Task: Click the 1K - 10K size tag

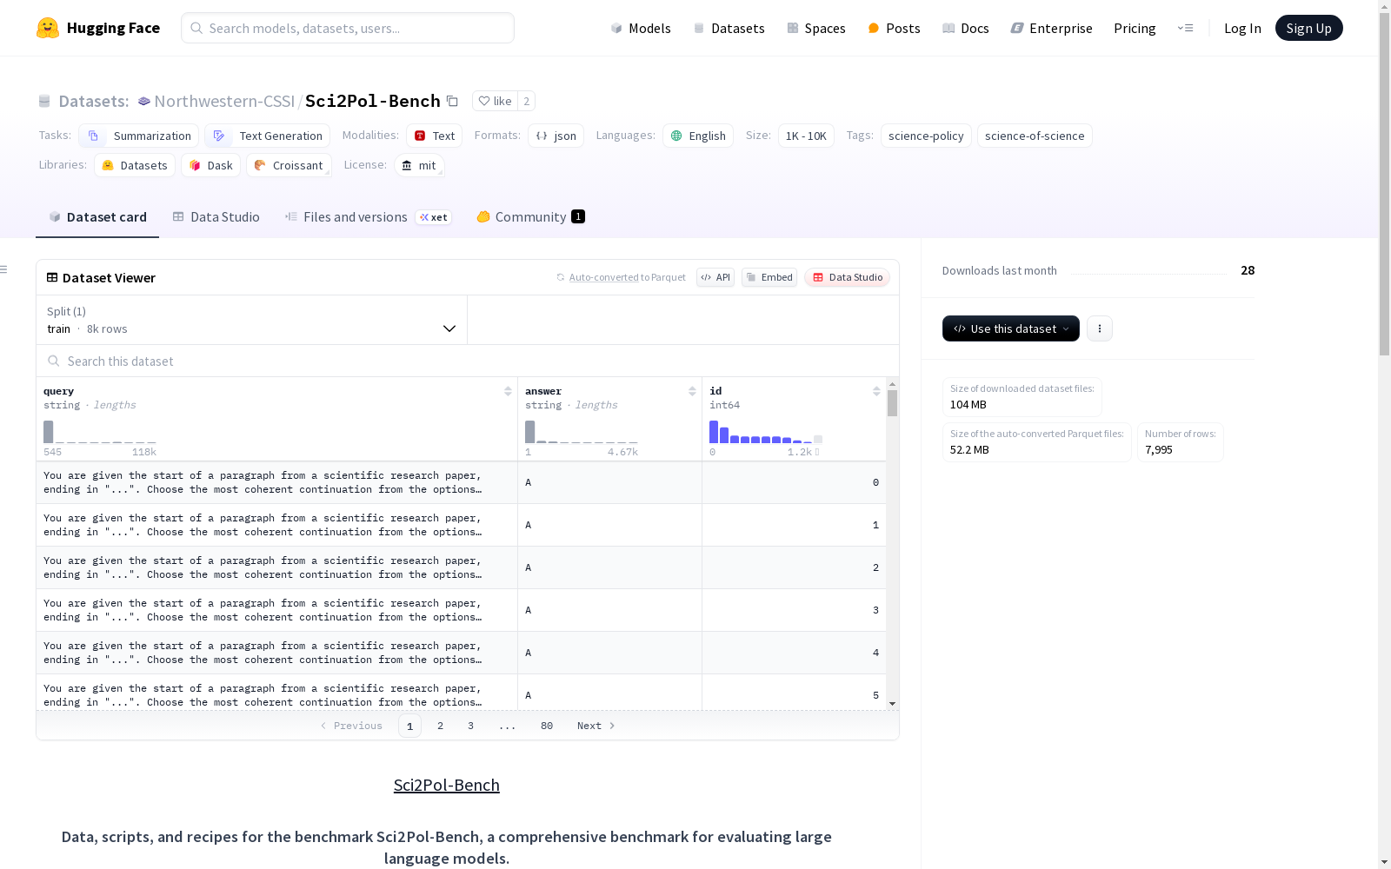Action: pyautogui.click(x=806, y=136)
